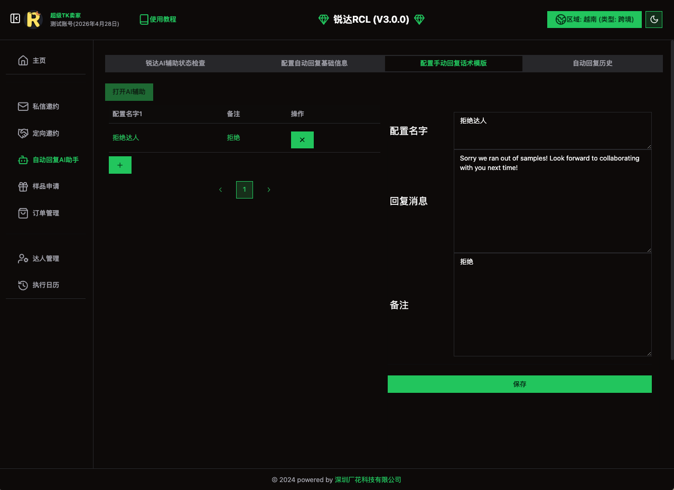674x490 pixels.
Task: Add a new template with plus button
Action: click(120, 165)
